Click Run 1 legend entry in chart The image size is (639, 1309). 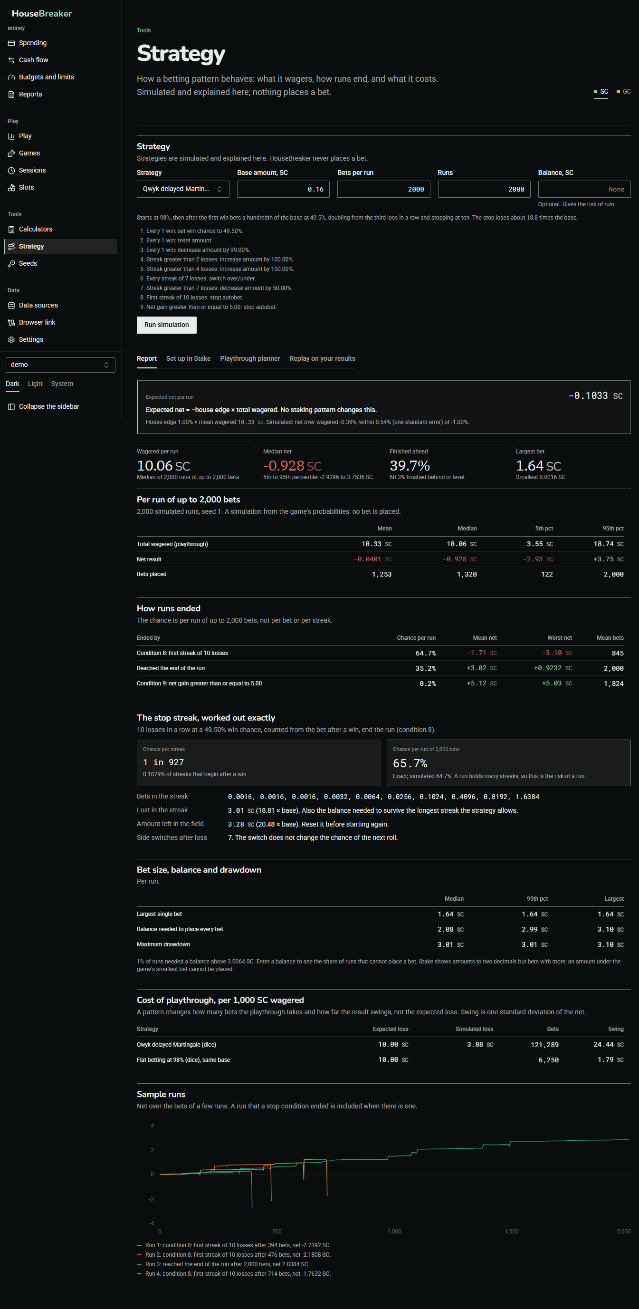pyautogui.click(x=234, y=1245)
